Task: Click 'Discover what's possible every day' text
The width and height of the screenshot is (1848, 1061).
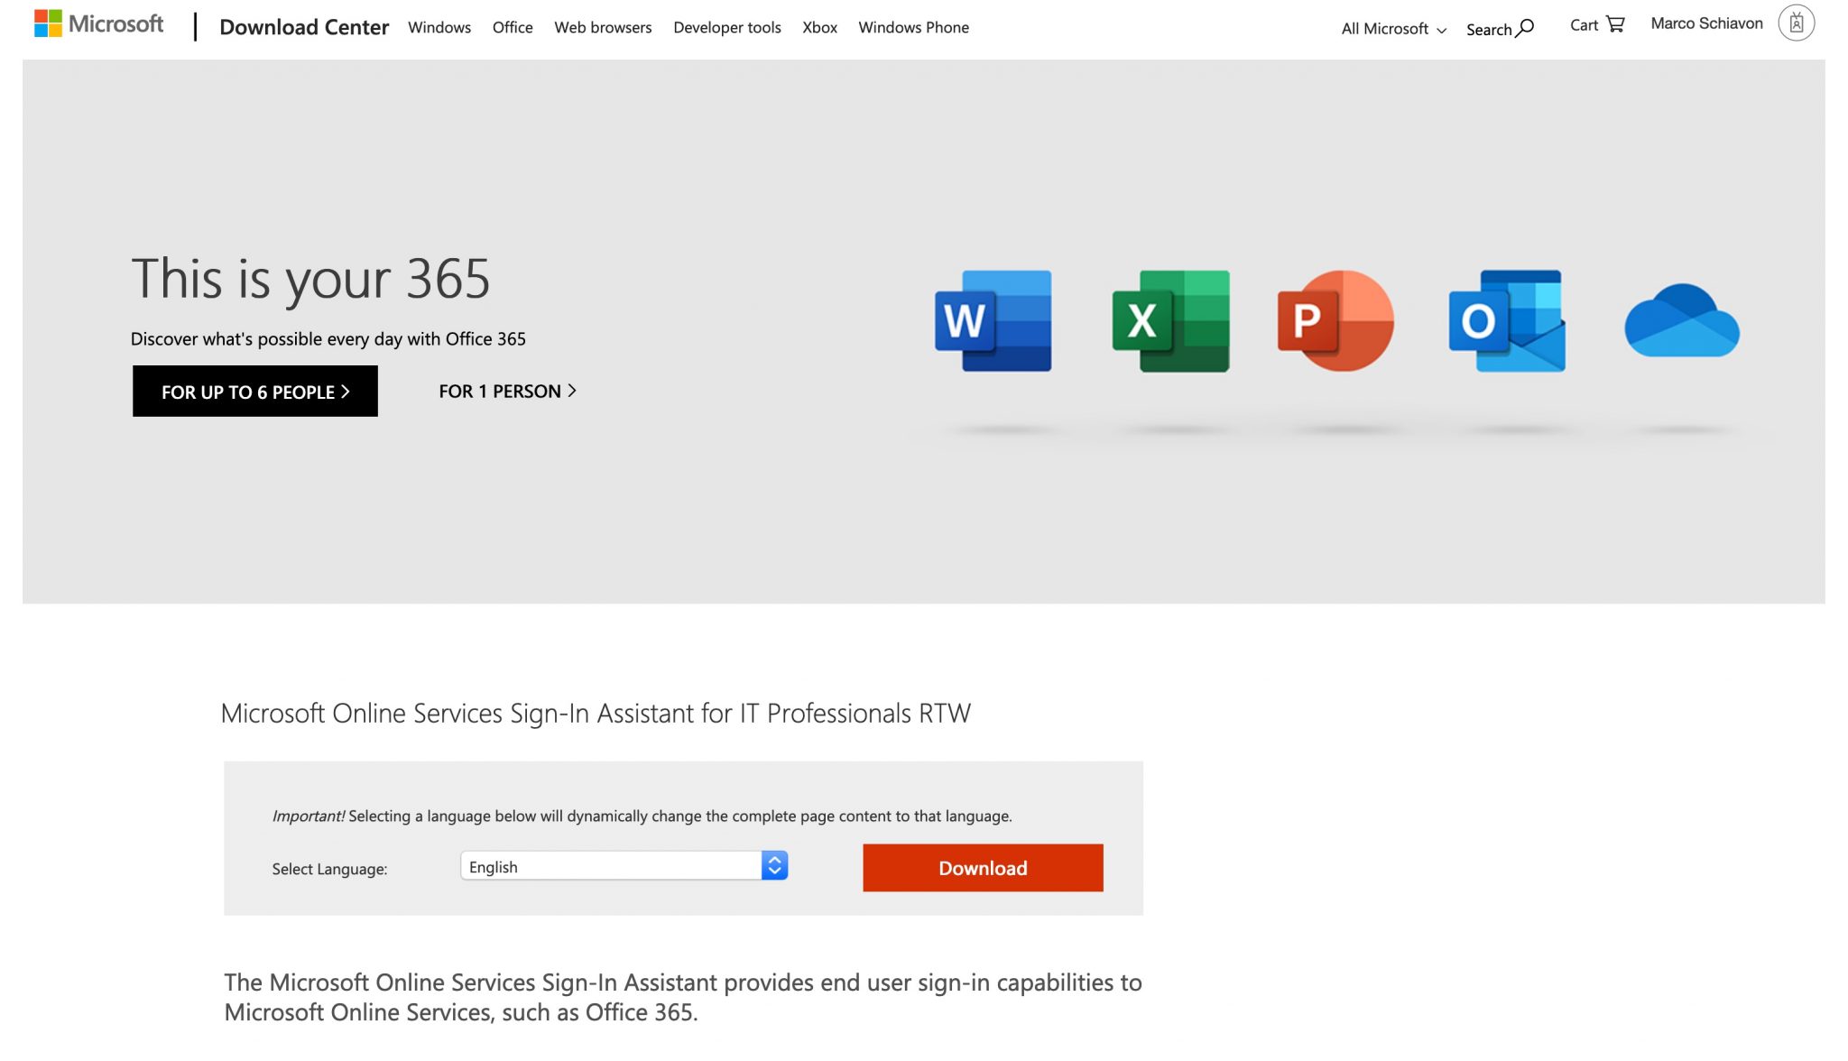Action: click(328, 339)
